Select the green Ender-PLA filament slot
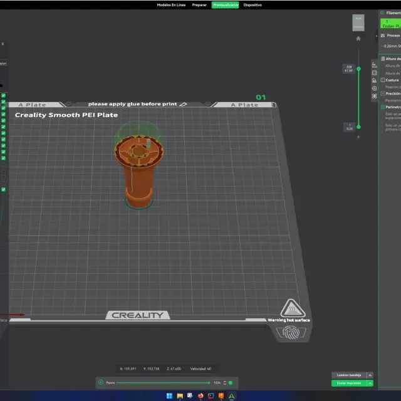 point(390,24)
